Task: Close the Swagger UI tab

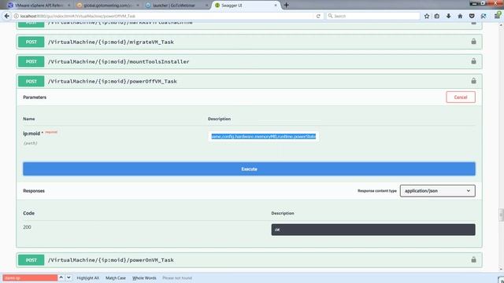Action: tap(276, 6)
